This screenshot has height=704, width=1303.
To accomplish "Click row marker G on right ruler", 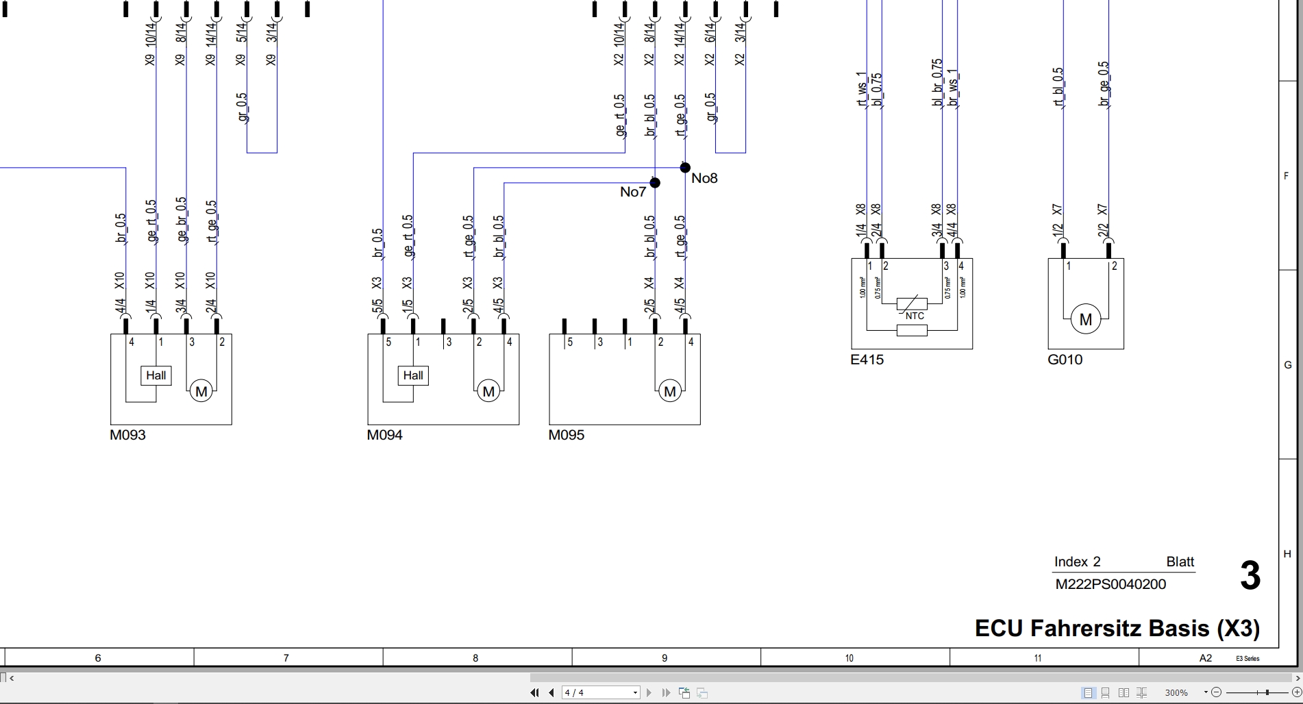I will click(1288, 365).
